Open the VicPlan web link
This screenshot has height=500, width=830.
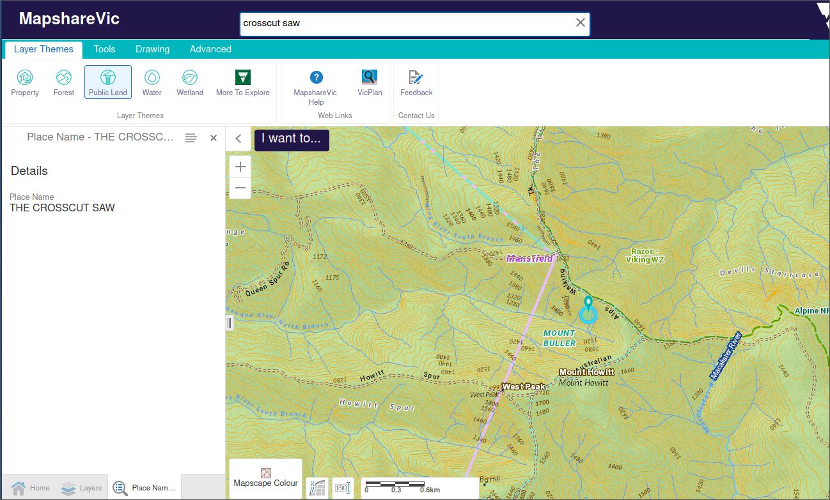pyautogui.click(x=370, y=83)
